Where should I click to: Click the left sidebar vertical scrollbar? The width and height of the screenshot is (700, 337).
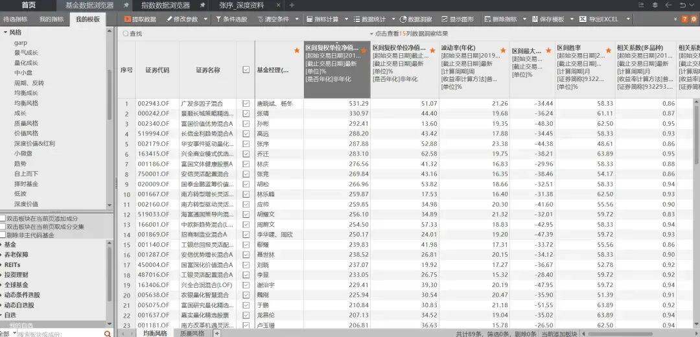(109, 97)
